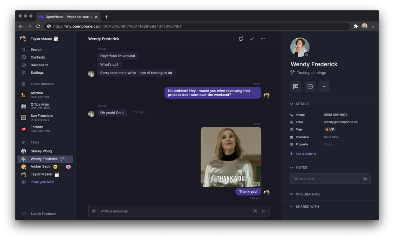Click the email icon under Wendy's profile
The height and width of the screenshot is (240, 394).
coord(310,86)
